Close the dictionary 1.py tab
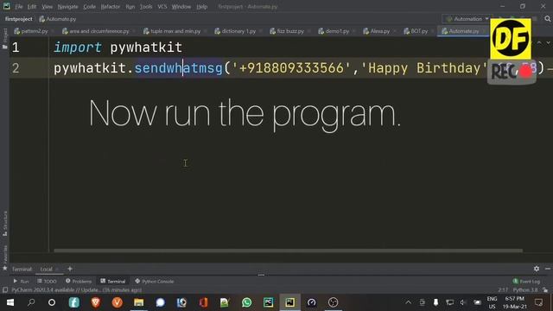 point(261,31)
